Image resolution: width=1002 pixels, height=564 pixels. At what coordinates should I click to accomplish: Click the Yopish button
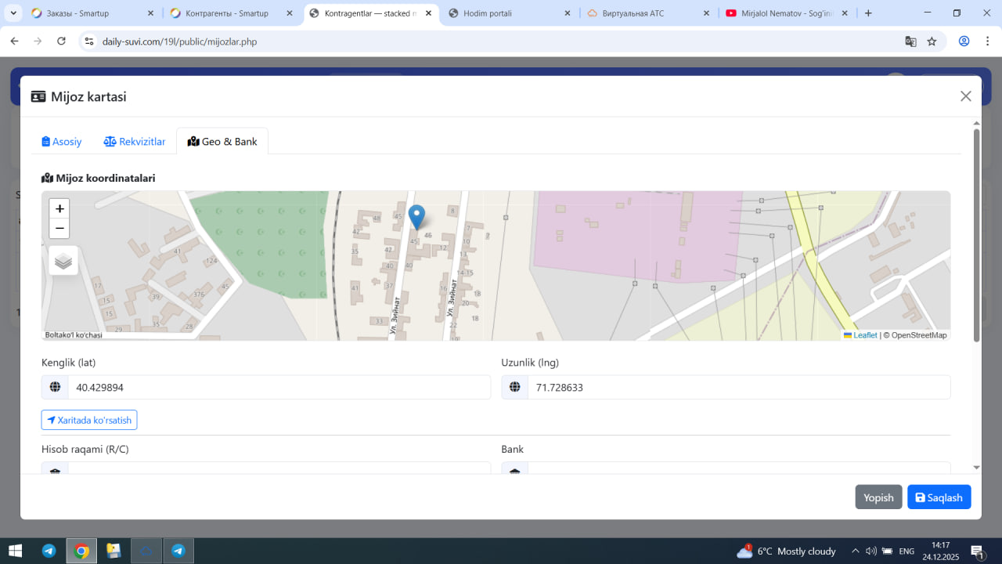tap(878, 497)
